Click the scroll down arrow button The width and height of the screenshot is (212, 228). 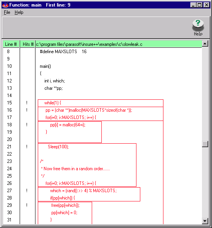point(205,221)
